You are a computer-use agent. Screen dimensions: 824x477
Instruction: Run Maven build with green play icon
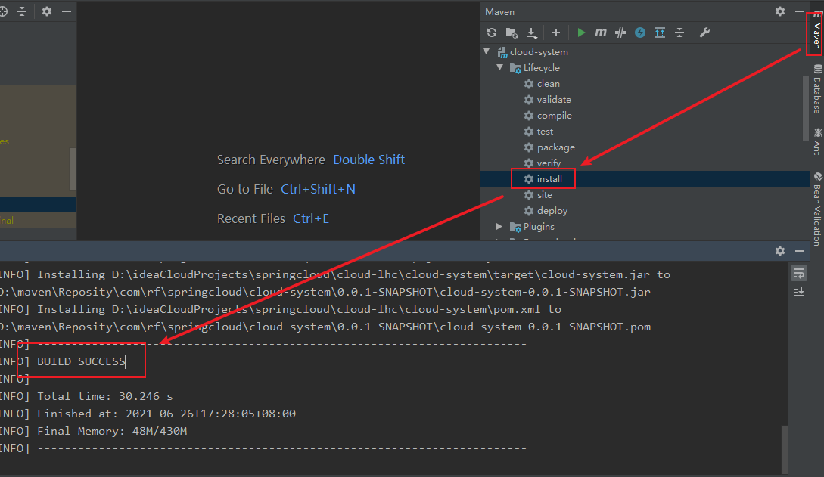[x=580, y=33]
